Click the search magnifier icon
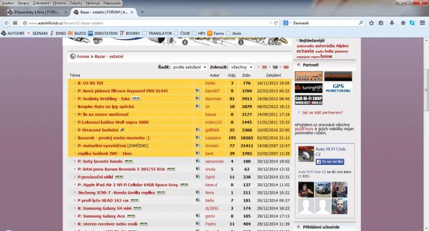The width and height of the screenshot is (429, 231). [x=361, y=23]
